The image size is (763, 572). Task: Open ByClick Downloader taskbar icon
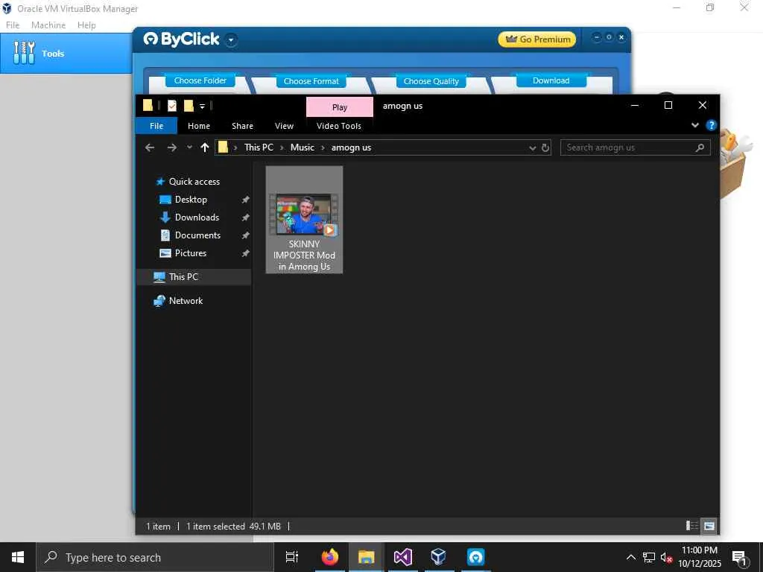point(475,557)
